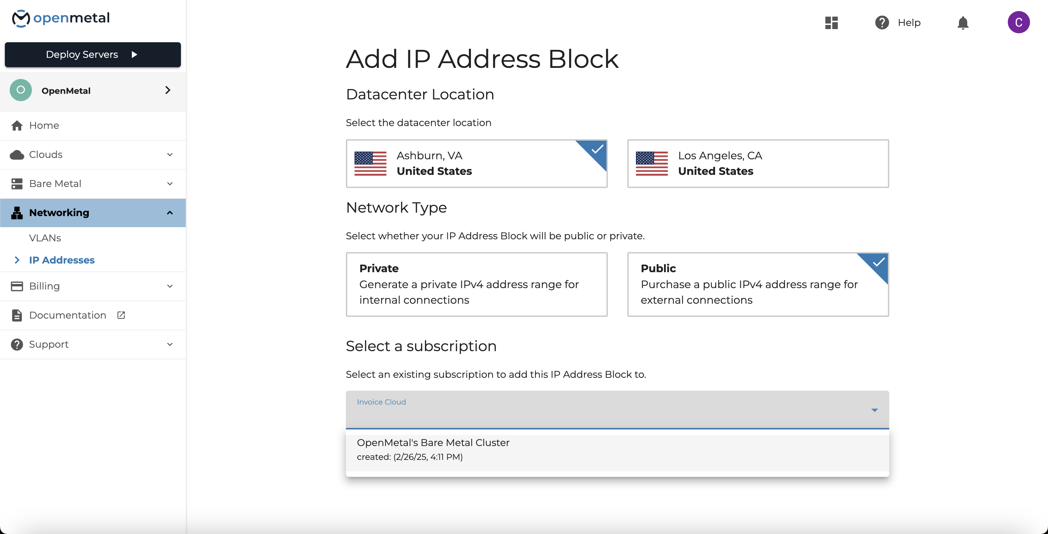Open the VLANs menu item

(45, 238)
